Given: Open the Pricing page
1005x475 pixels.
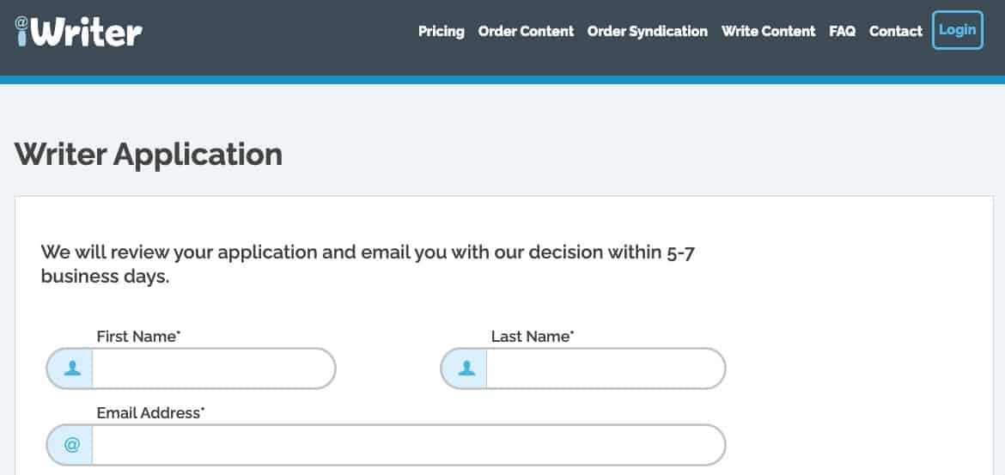Looking at the screenshot, I should pos(441,31).
